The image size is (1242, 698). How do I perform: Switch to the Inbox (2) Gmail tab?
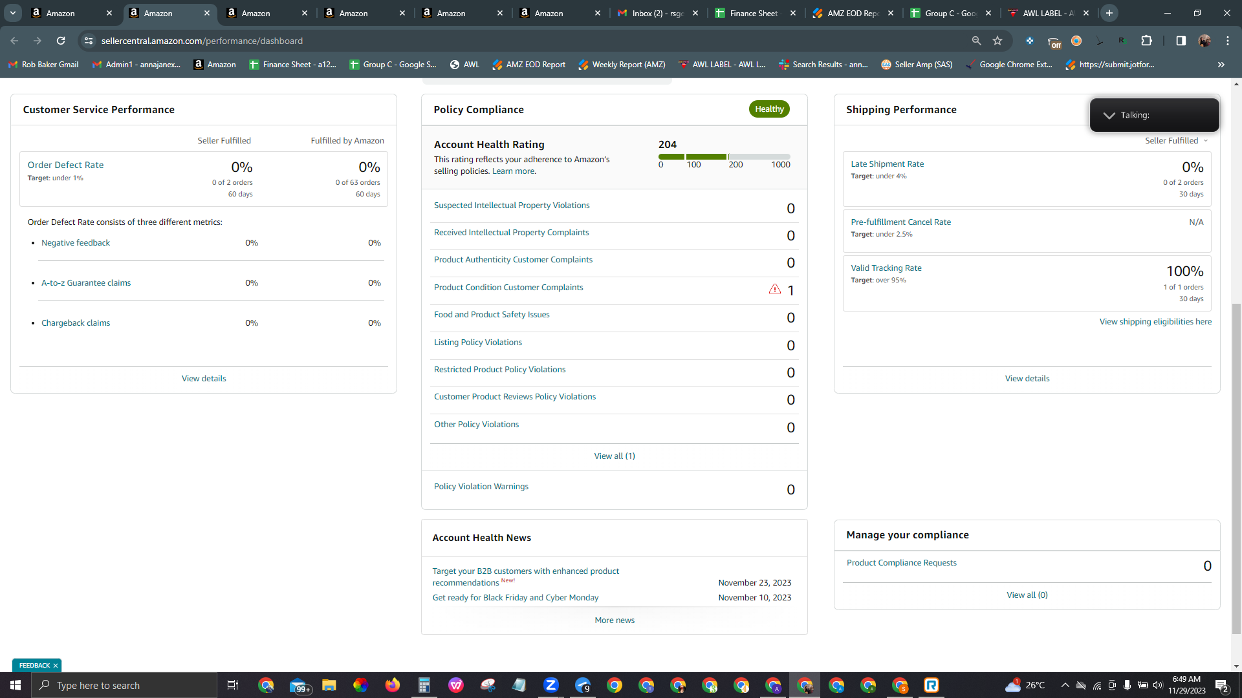(658, 13)
